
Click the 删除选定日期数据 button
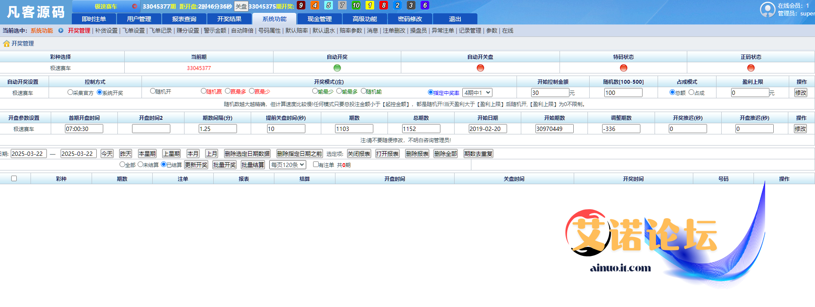[x=247, y=153]
